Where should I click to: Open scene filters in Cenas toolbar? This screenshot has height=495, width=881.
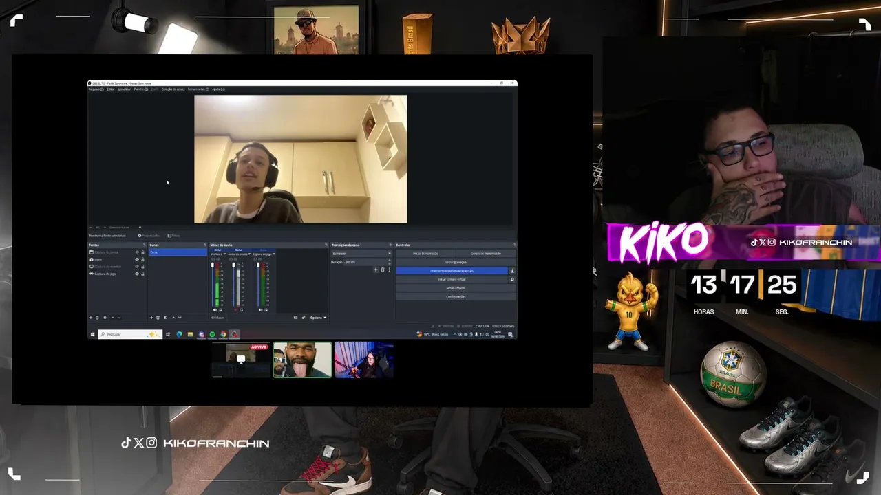tap(166, 318)
